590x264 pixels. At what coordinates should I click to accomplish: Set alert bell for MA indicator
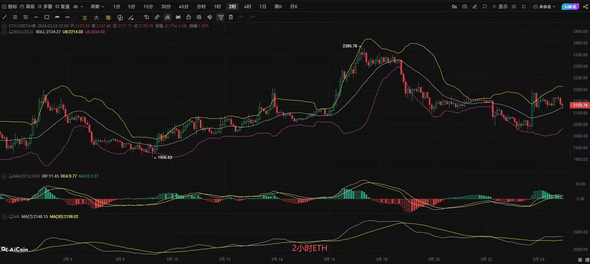pos(11,217)
